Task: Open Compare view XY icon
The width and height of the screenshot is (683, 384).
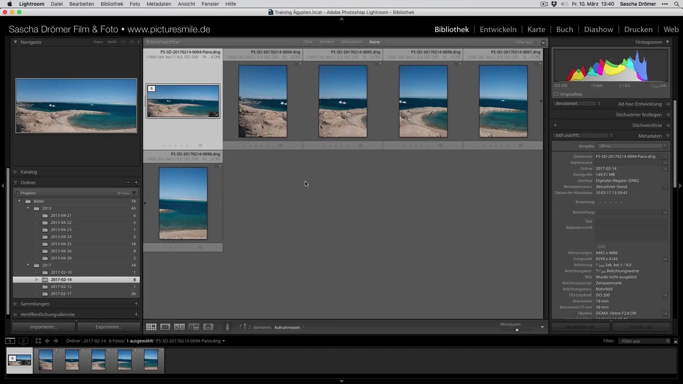Action: [179, 327]
